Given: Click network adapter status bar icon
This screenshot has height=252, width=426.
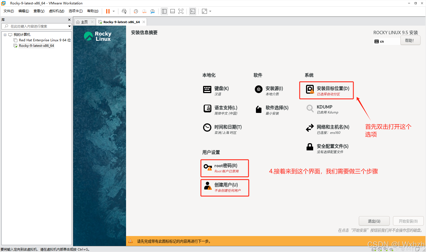Looking at the screenshot, I should click(x=386, y=249).
